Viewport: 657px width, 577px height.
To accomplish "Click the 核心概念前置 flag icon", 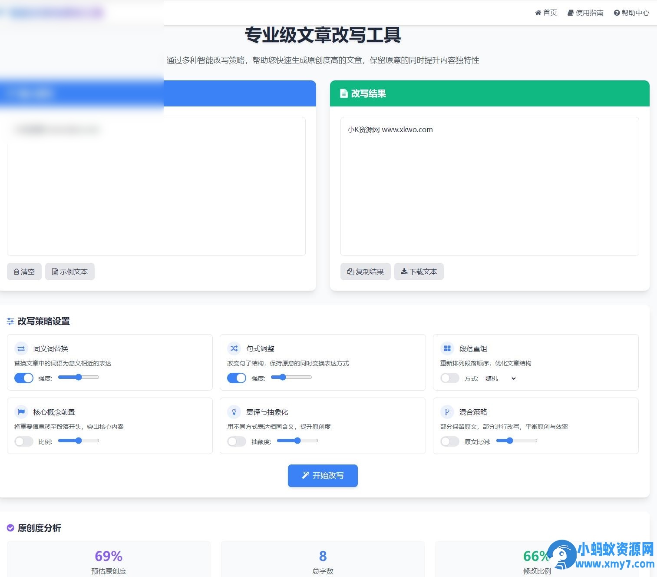I will (x=21, y=411).
